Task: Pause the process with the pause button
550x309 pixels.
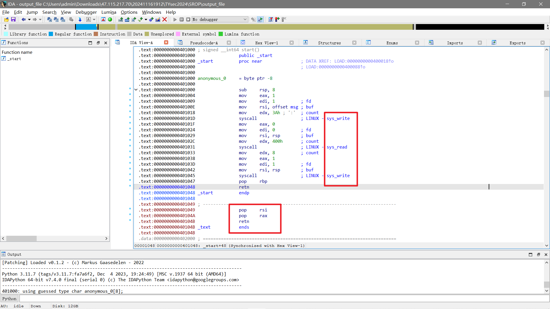Action: (182, 19)
